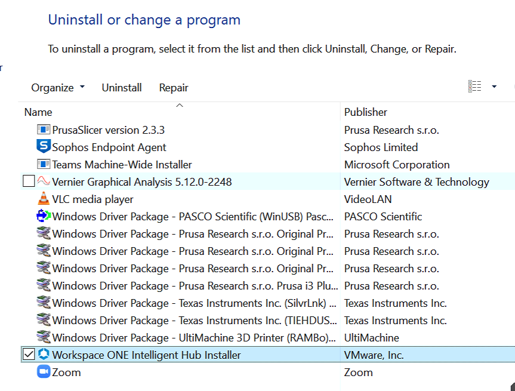The height and width of the screenshot is (391, 515).
Task: Click publisher UltiMachine cell
Action: (371, 337)
